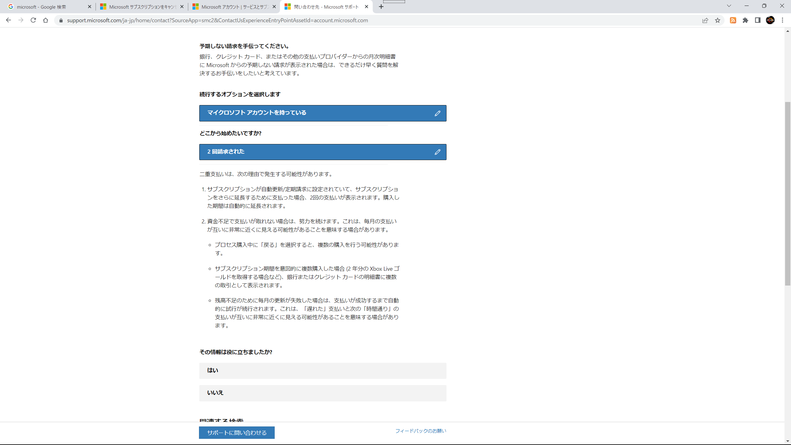
Task: Close the Microsoft アカウント tab
Action: [x=274, y=7]
